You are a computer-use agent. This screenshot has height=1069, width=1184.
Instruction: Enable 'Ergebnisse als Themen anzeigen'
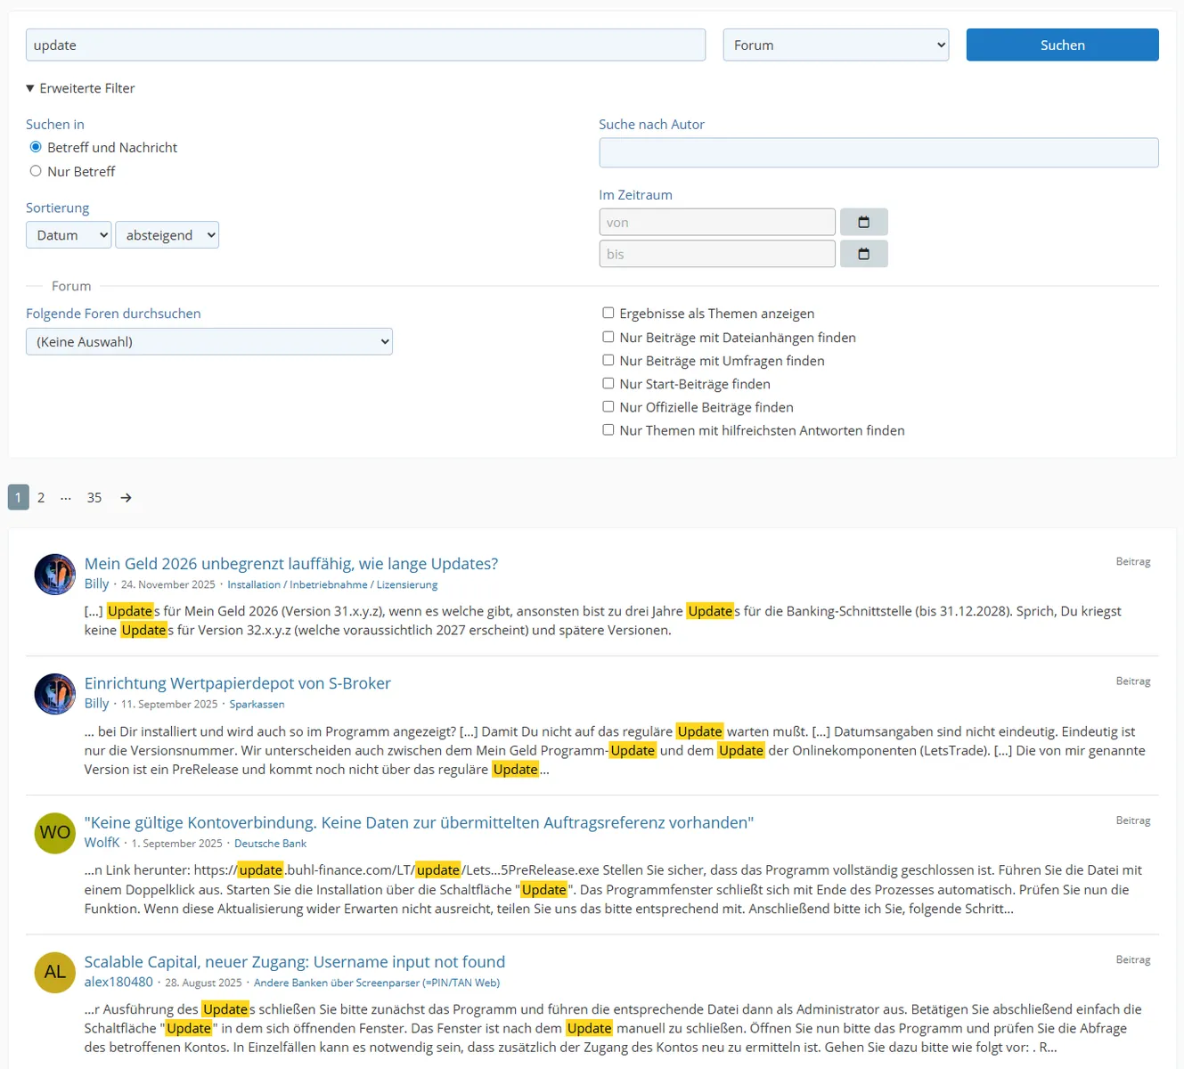(x=608, y=313)
